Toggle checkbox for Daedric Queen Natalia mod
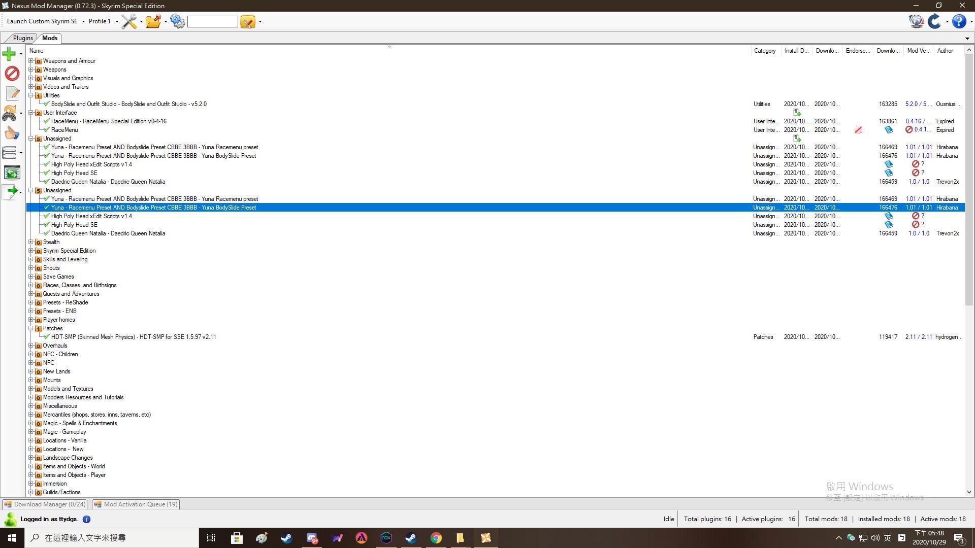 pyautogui.click(x=46, y=233)
